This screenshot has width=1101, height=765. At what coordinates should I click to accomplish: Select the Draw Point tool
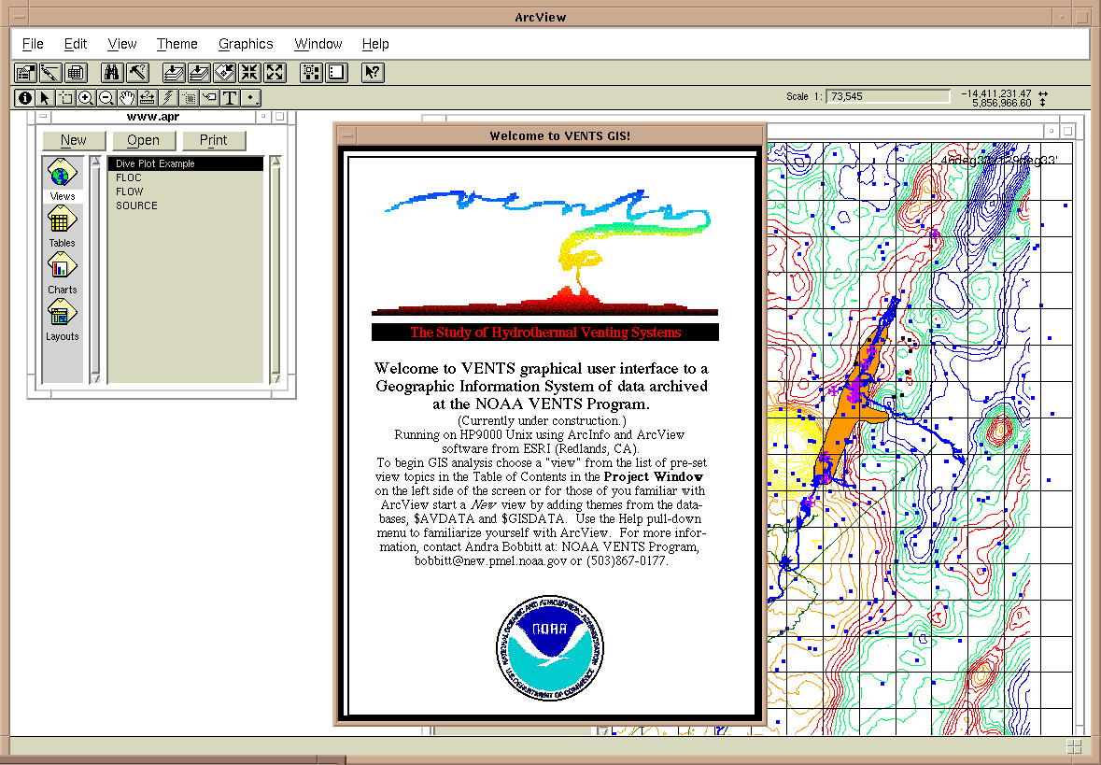250,98
